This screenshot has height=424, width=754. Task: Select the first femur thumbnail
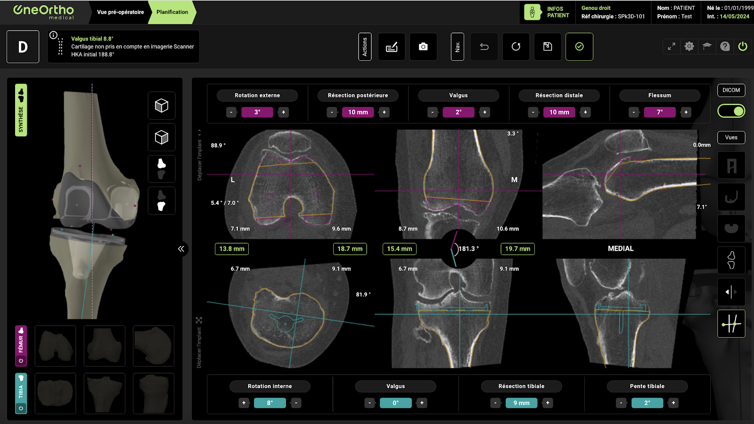tap(55, 346)
